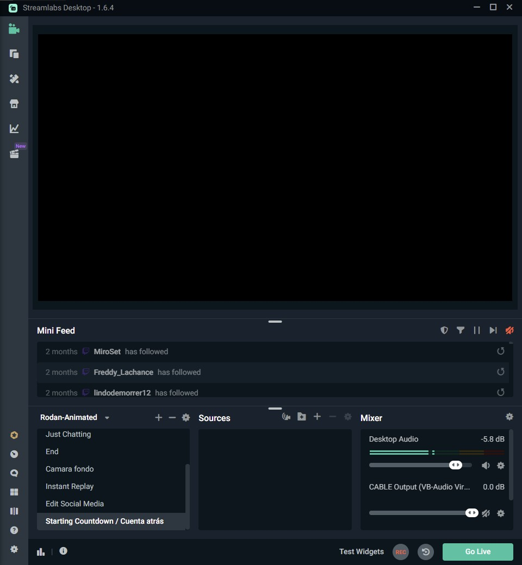Screen dimensions: 522x565
Task: Open the Mixer advanced settings gear
Action: point(509,417)
